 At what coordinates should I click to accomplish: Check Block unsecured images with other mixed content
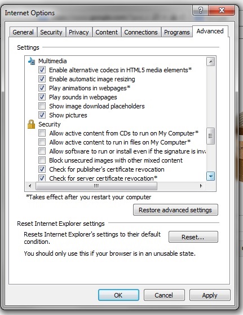click(42, 160)
